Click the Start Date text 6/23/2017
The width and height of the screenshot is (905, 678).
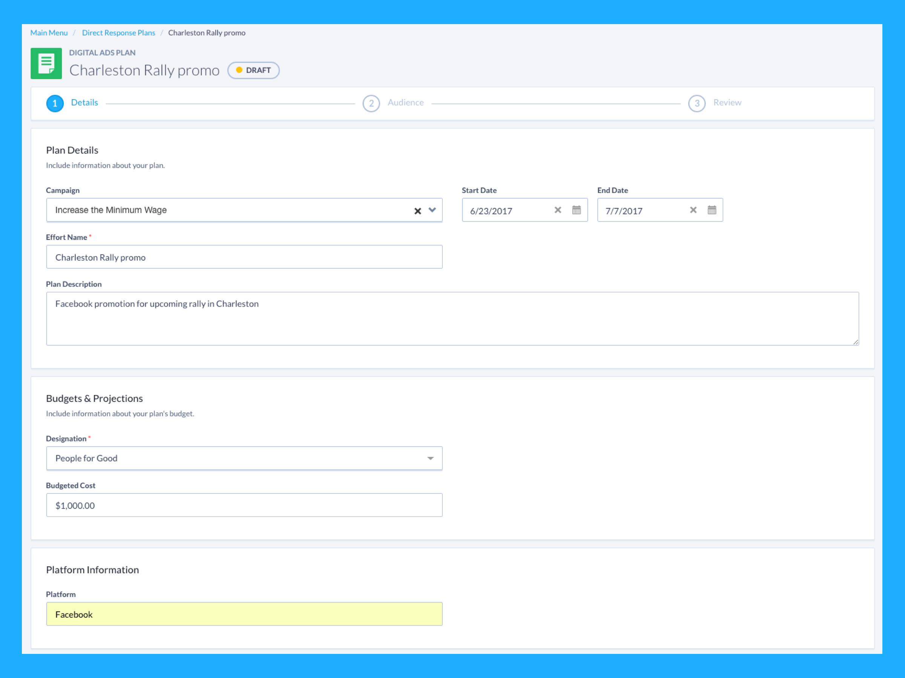491,211
